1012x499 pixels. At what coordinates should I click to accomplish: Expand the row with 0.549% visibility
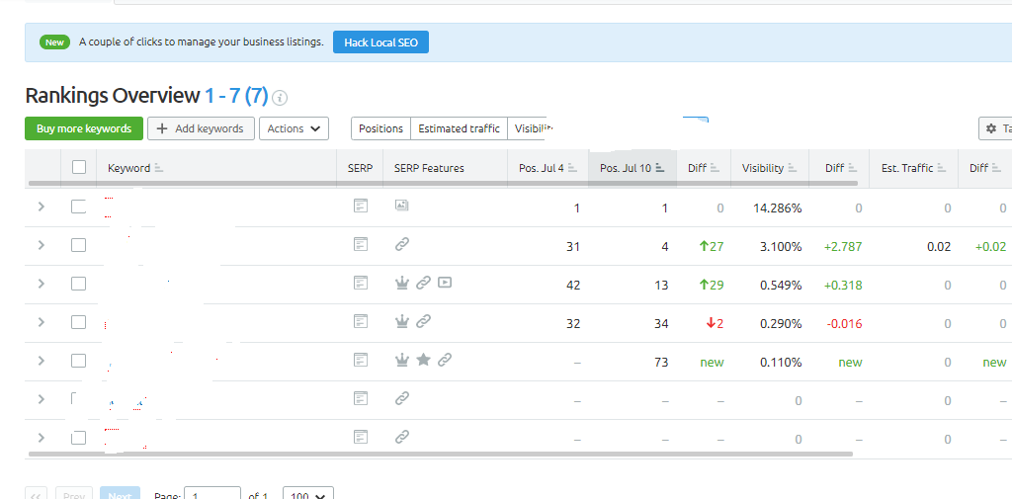tap(42, 284)
